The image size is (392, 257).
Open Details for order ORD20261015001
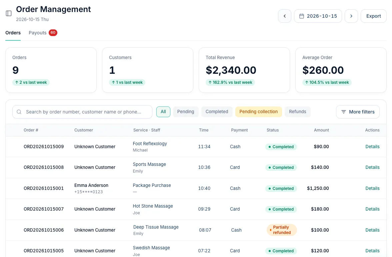coord(372,189)
